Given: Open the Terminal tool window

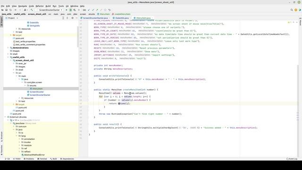Looking at the screenshot, I should (x=42, y=159).
